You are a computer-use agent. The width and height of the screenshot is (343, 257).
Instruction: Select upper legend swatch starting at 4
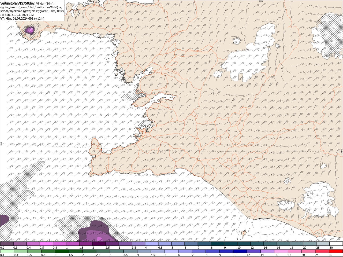coord(151,244)
